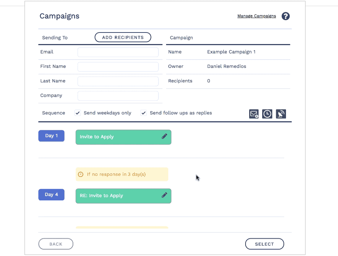Open the Manage Campaigns link

(x=256, y=16)
